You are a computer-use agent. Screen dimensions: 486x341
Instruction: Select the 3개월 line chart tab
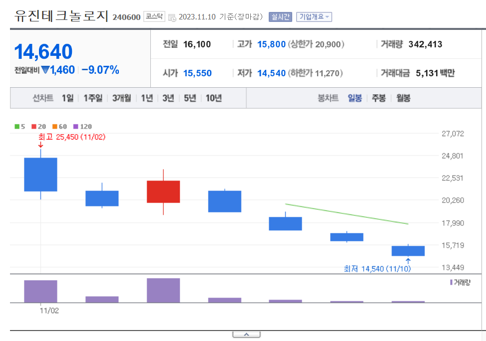tap(121, 98)
